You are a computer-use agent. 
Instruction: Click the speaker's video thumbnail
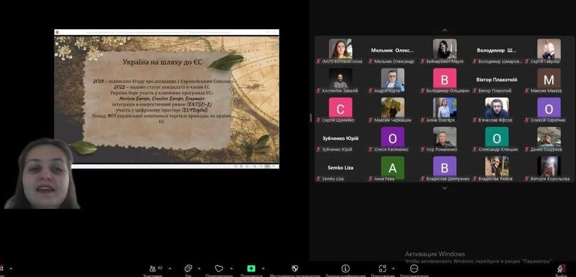(43, 173)
